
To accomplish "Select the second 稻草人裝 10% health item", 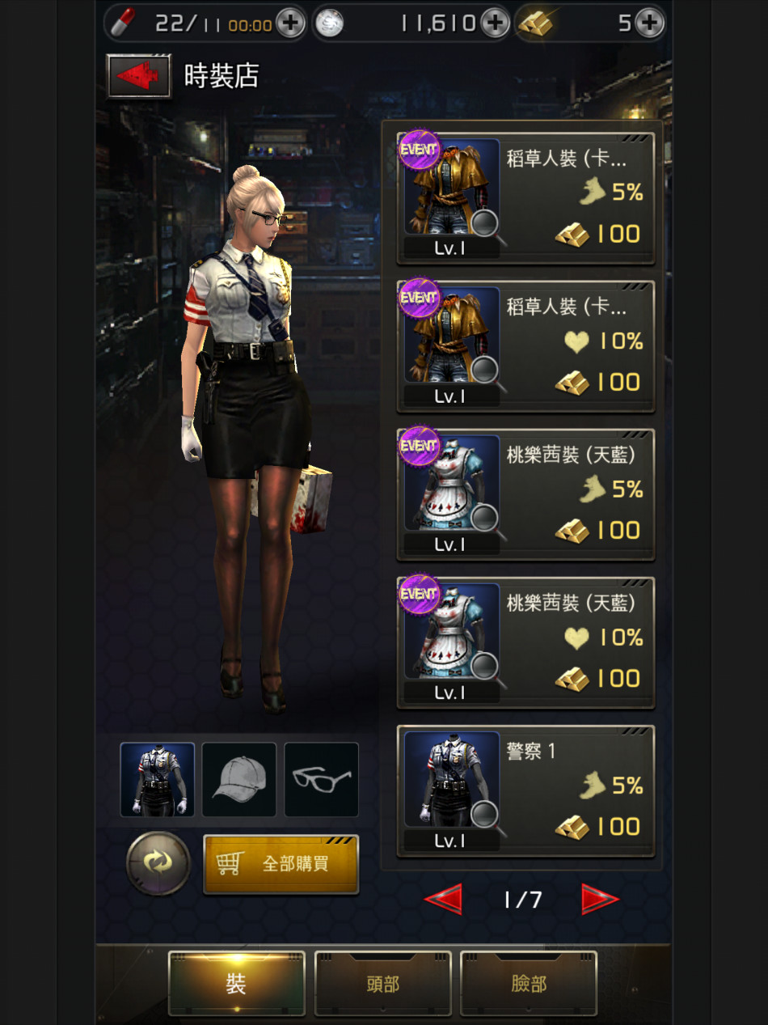I will pos(525,346).
